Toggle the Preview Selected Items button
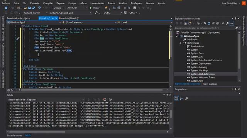 tap(232, 23)
